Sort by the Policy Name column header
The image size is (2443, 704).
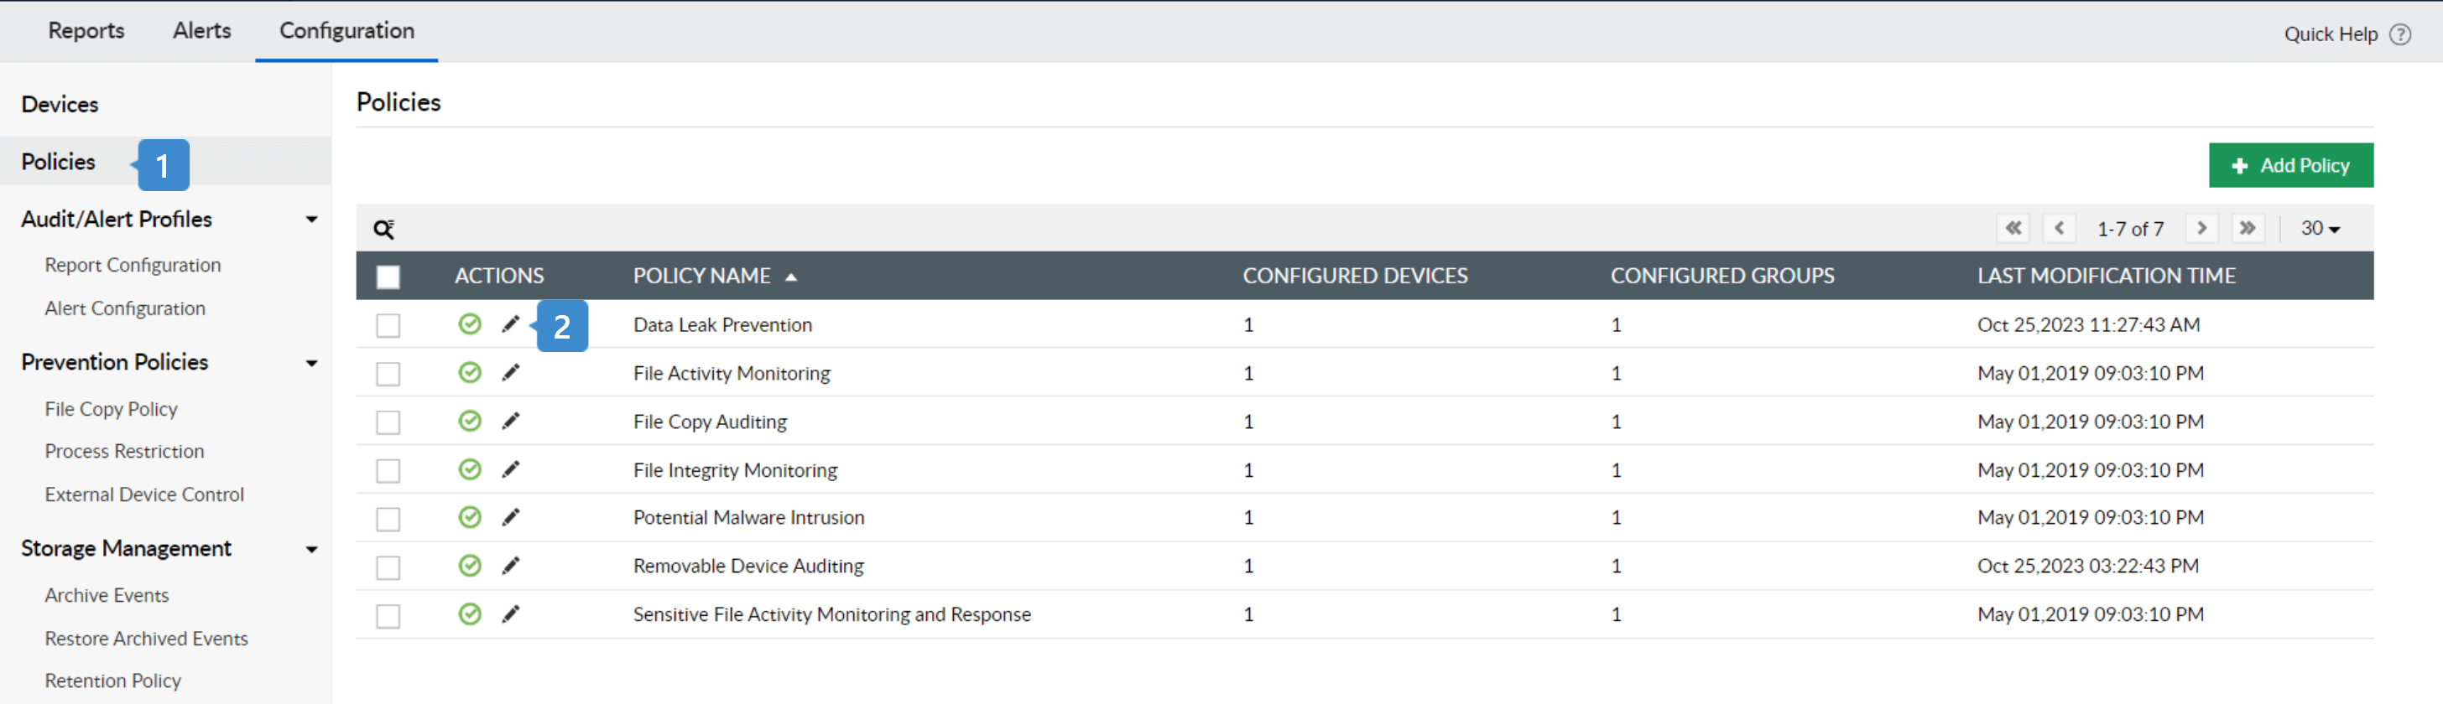pyautogui.click(x=702, y=277)
